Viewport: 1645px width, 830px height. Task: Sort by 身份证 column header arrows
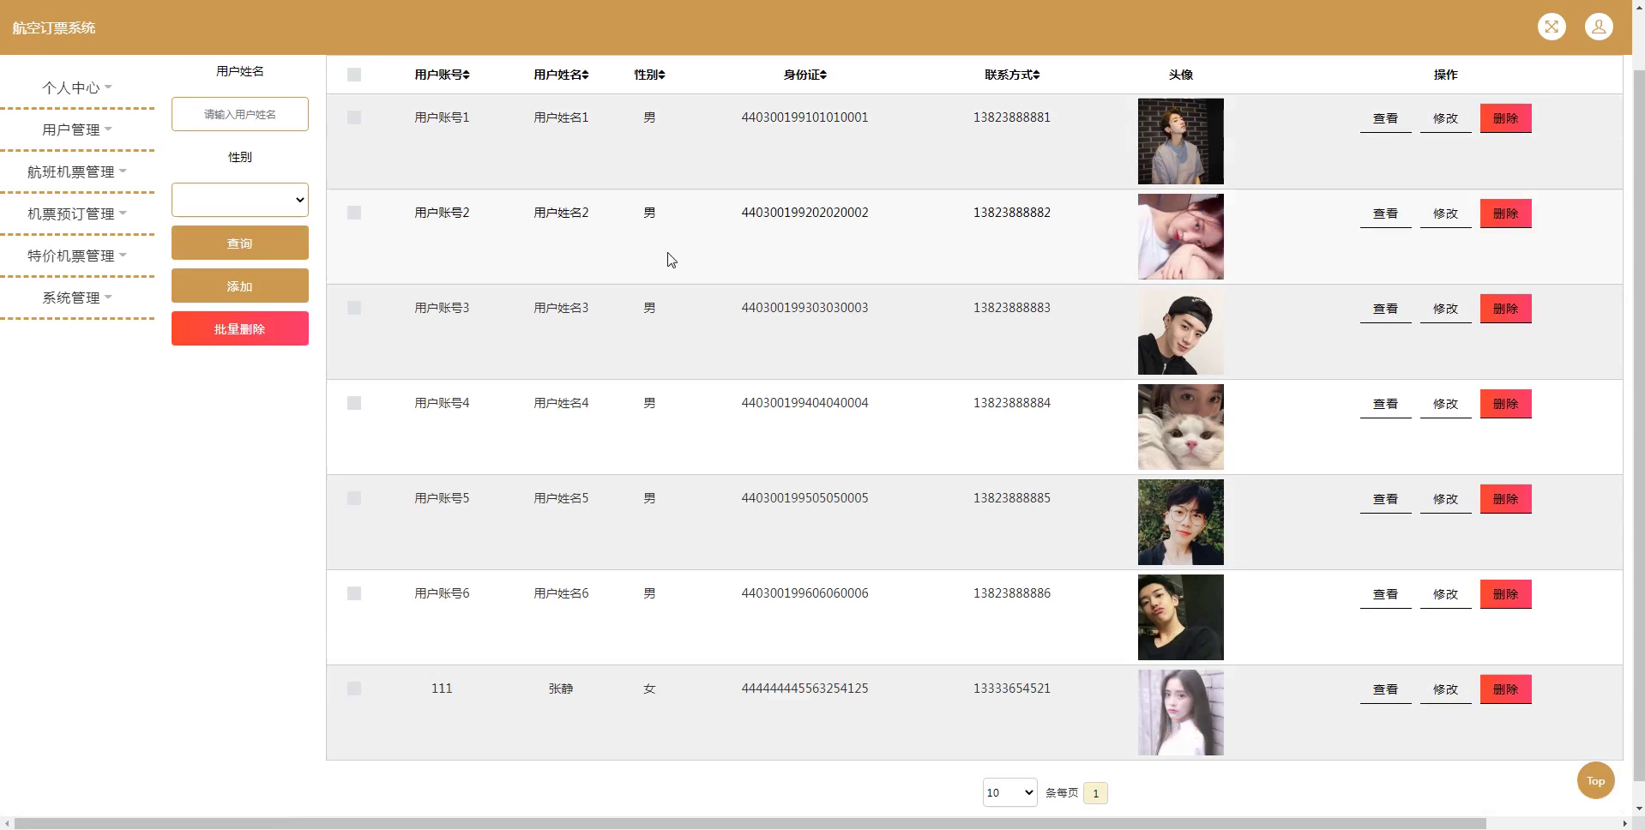(x=823, y=75)
